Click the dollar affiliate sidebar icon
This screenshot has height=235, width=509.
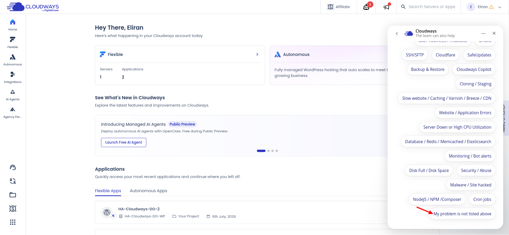[x=13, y=208]
